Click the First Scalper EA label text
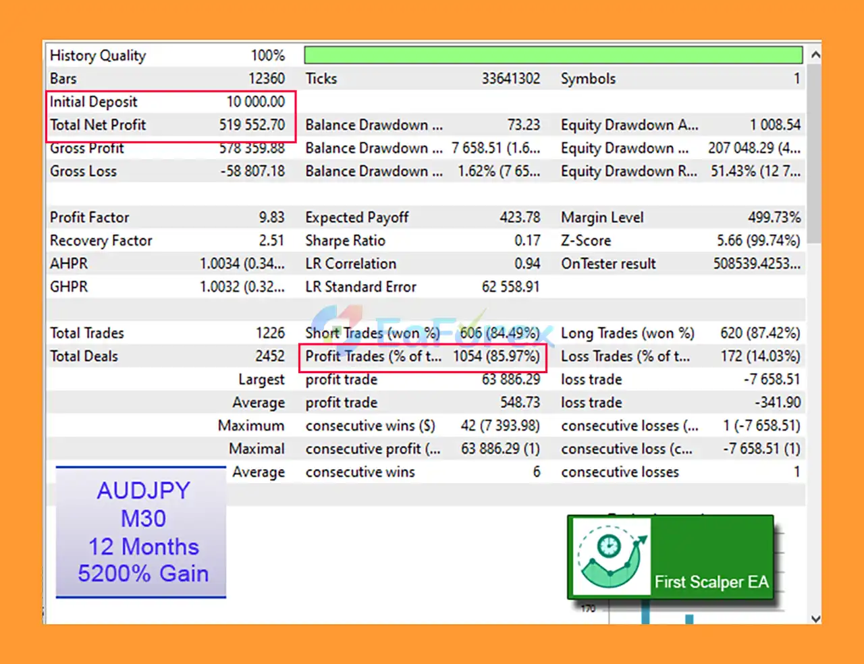 [711, 582]
